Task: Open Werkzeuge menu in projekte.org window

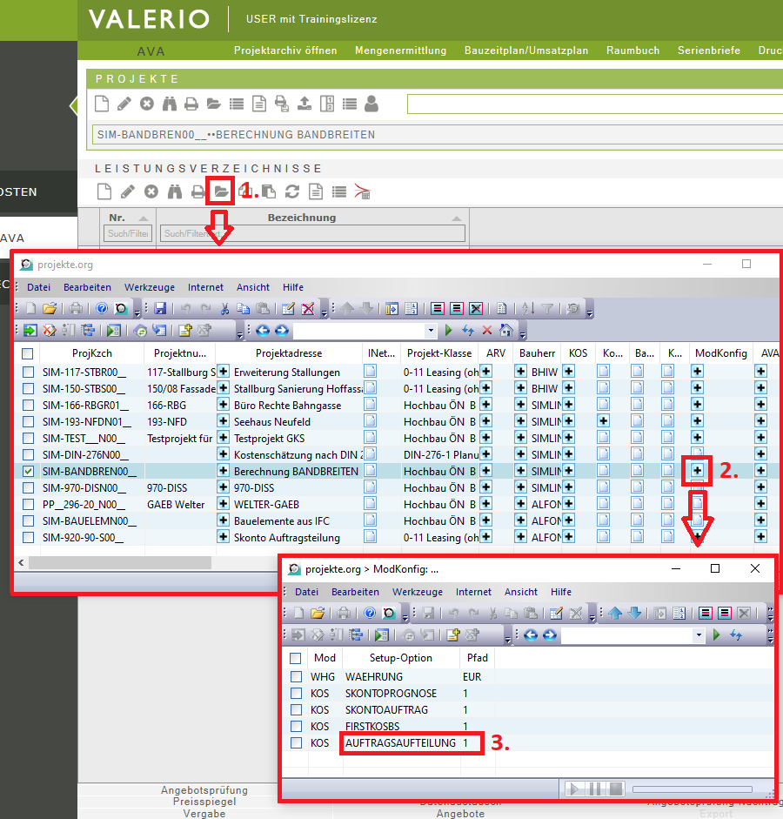Action: coord(149,287)
